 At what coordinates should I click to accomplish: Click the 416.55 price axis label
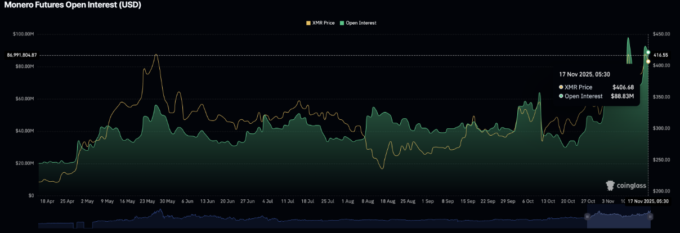tap(661, 55)
